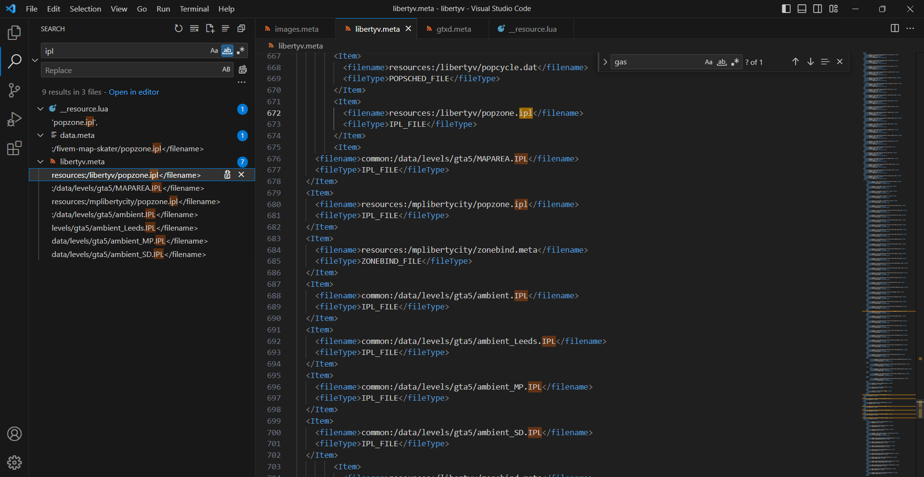
Task: Collapse the __resource.lua results group
Action: (40, 109)
